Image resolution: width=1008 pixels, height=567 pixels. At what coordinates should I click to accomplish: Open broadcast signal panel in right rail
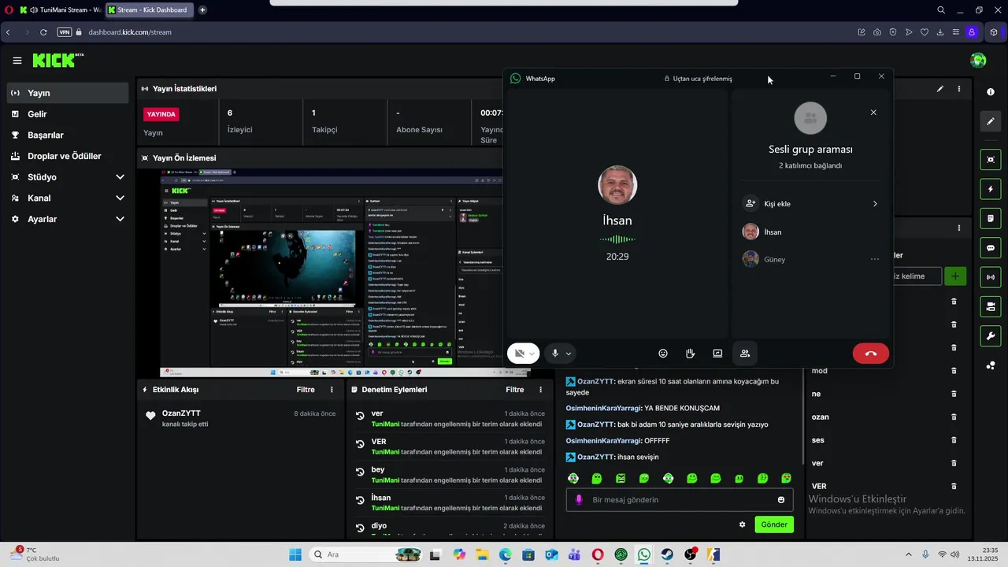(991, 277)
